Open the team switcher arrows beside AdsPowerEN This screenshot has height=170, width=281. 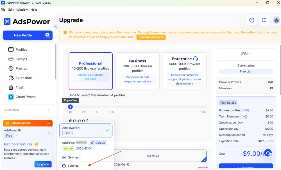[x=49, y=133]
